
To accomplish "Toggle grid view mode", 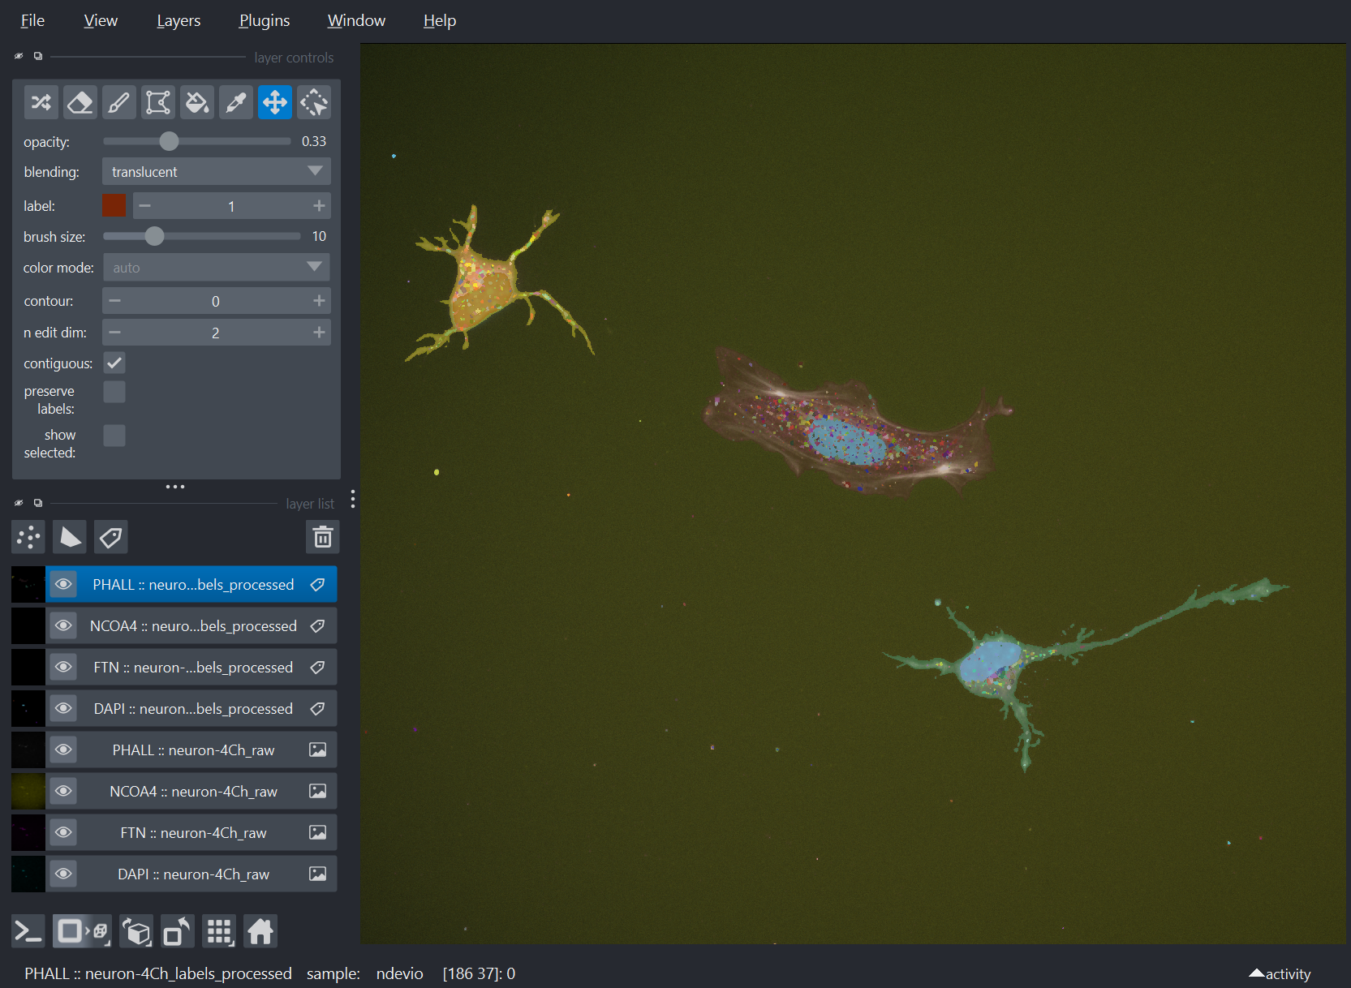I will [x=218, y=931].
